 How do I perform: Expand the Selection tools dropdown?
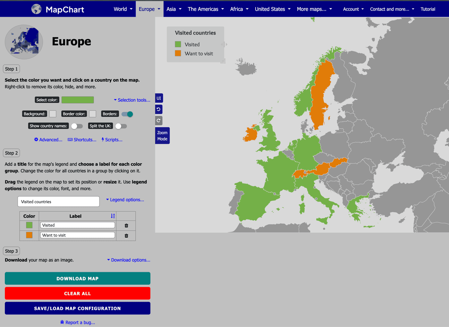[132, 100]
